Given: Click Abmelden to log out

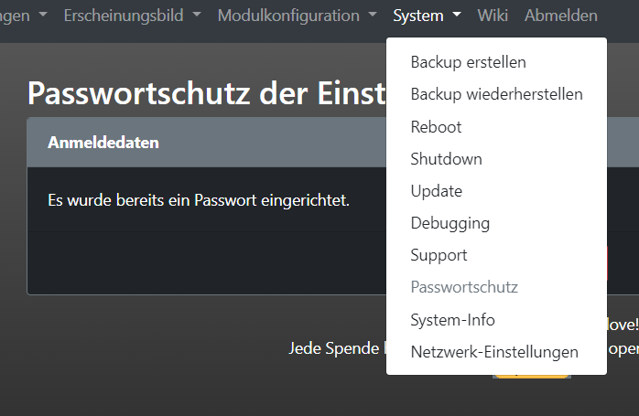Looking at the screenshot, I should (560, 16).
